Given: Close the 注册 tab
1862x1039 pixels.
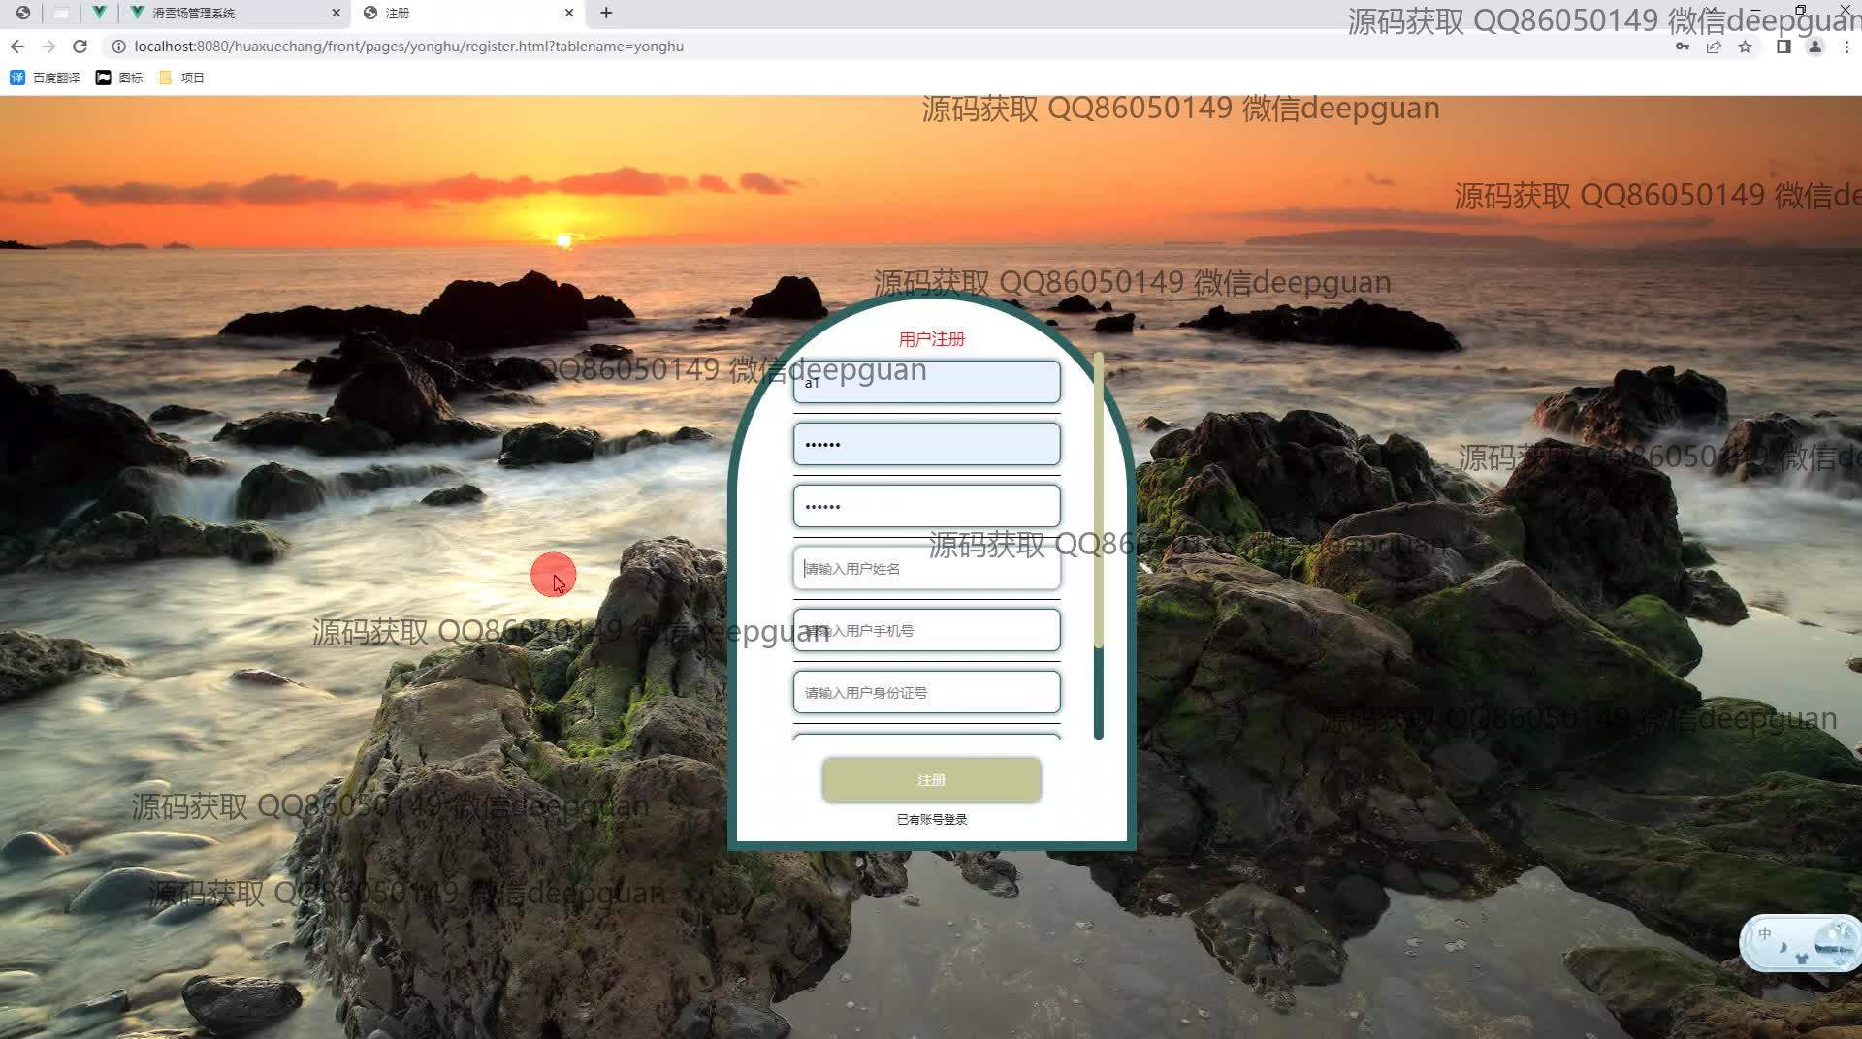Looking at the screenshot, I should 569,13.
